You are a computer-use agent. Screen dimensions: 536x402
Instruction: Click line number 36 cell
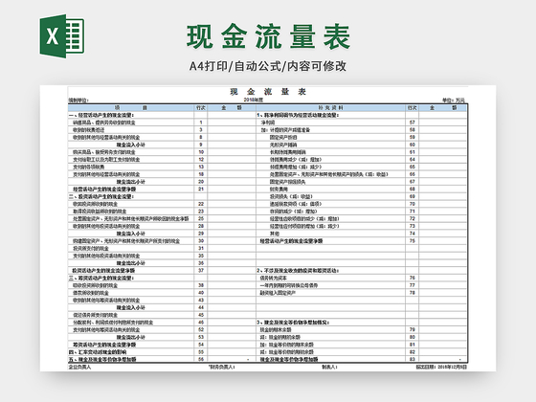201,263
